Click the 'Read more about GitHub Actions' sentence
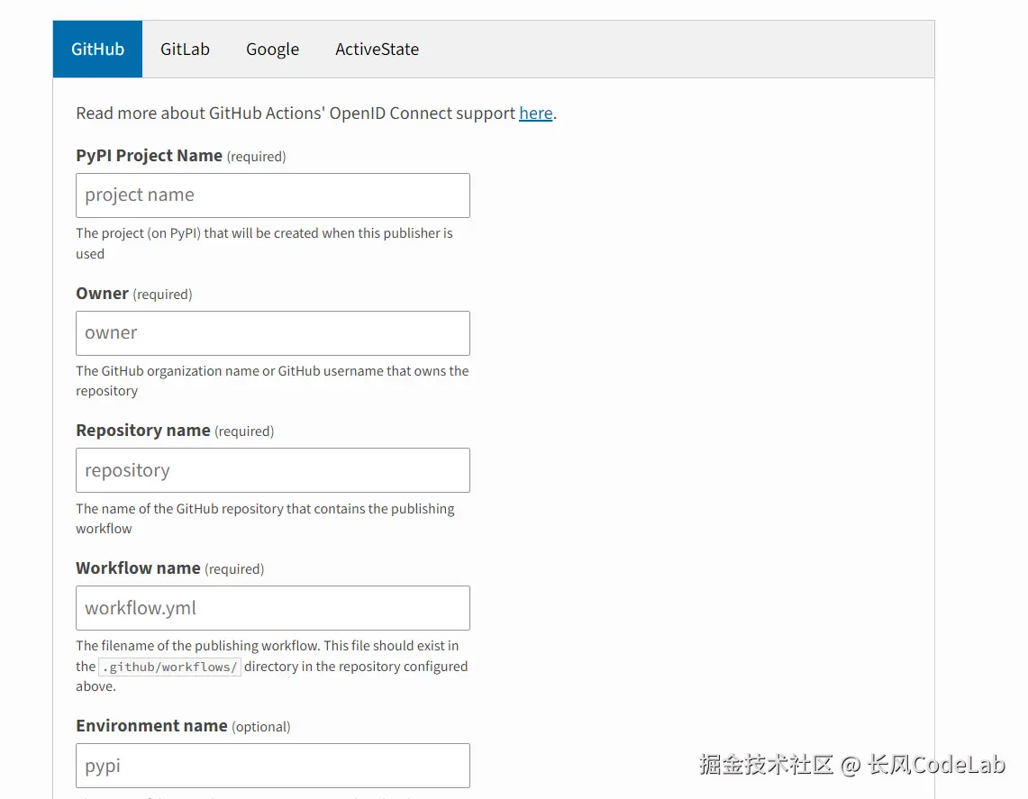 [x=316, y=113]
